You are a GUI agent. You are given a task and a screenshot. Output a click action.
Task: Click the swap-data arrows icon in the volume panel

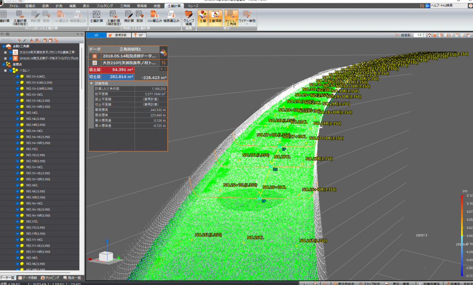coord(164,62)
